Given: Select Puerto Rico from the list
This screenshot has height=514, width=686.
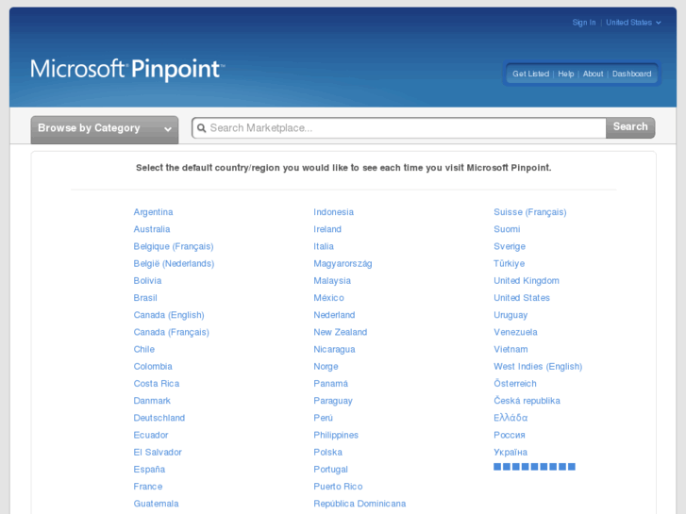Looking at the screenshot, I should tap(338, 487).
